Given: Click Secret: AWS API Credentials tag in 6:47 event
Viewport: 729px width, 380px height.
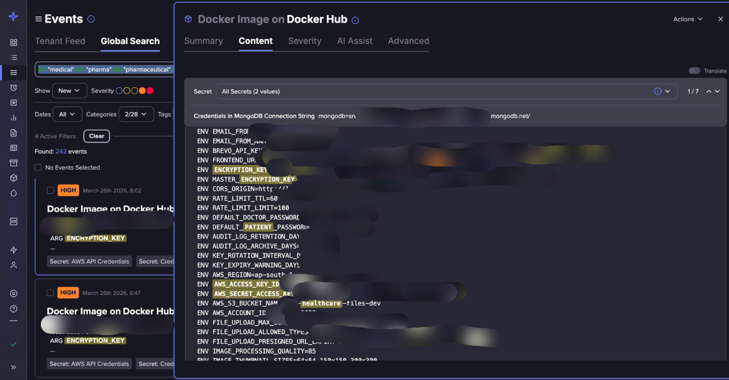Looking at the screenshot, I should coord(89,364).
